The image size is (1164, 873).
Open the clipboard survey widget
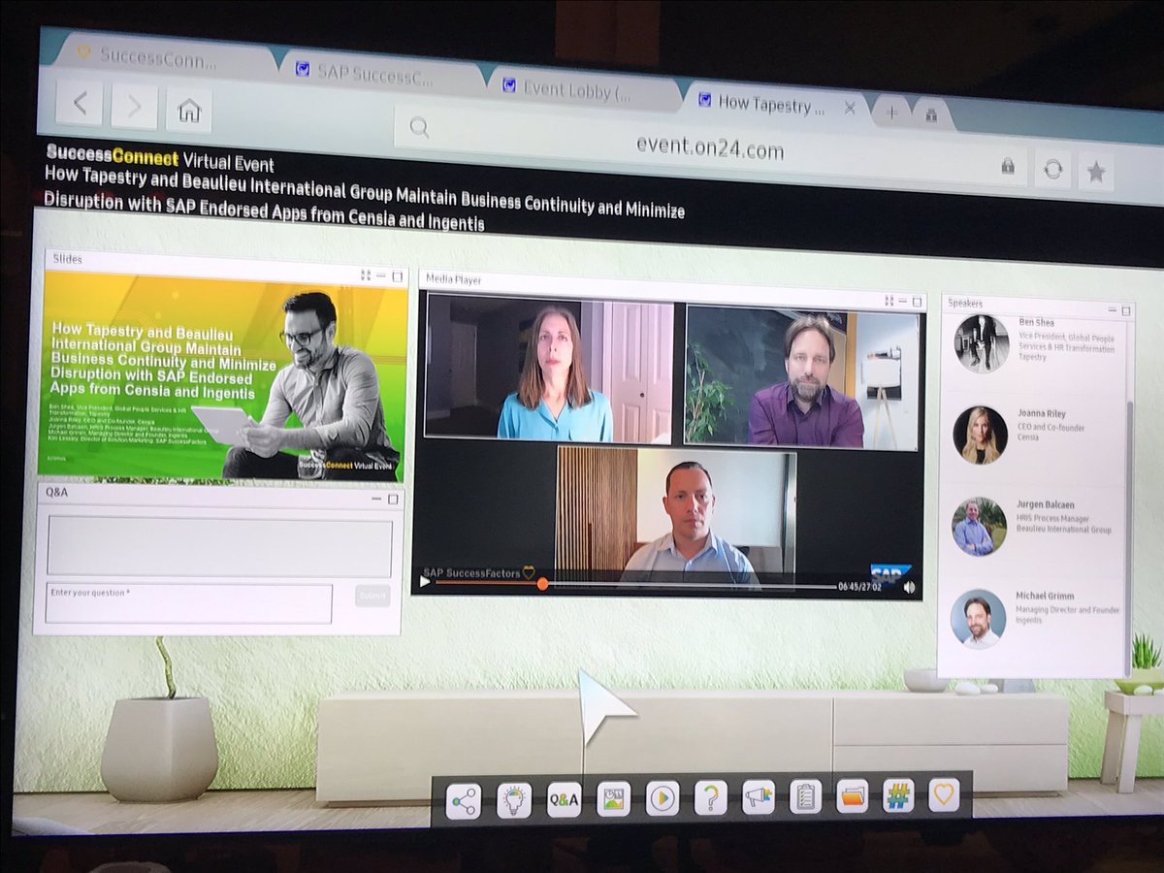pos(805,796)
